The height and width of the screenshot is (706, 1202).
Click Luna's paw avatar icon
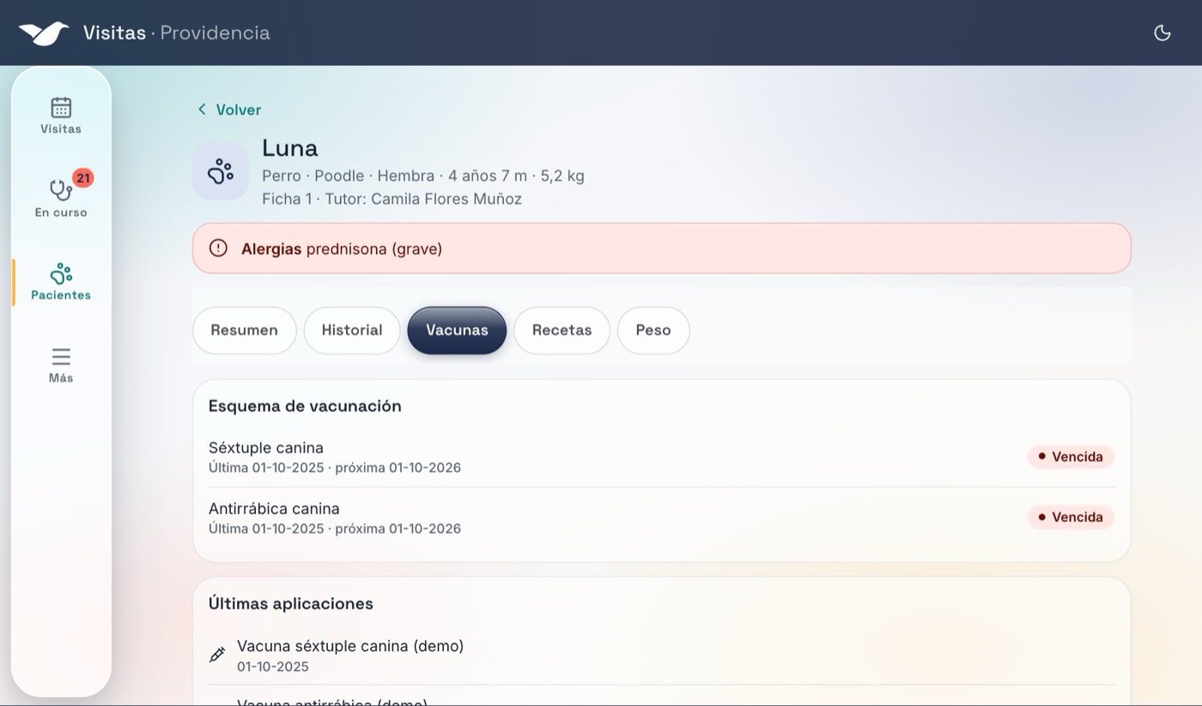click(x=221, y=172)
